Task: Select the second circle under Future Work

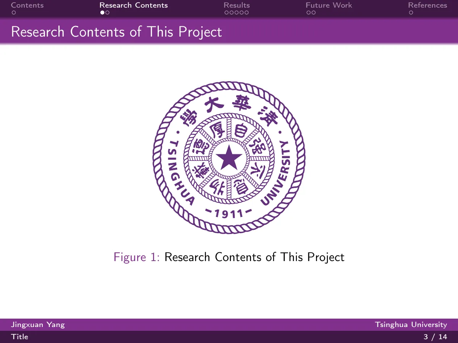Action: tap(313, 13)
